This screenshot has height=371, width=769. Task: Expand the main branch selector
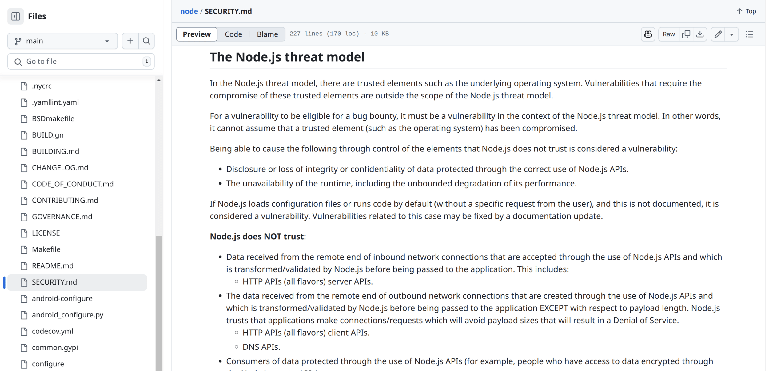(62, 41)
